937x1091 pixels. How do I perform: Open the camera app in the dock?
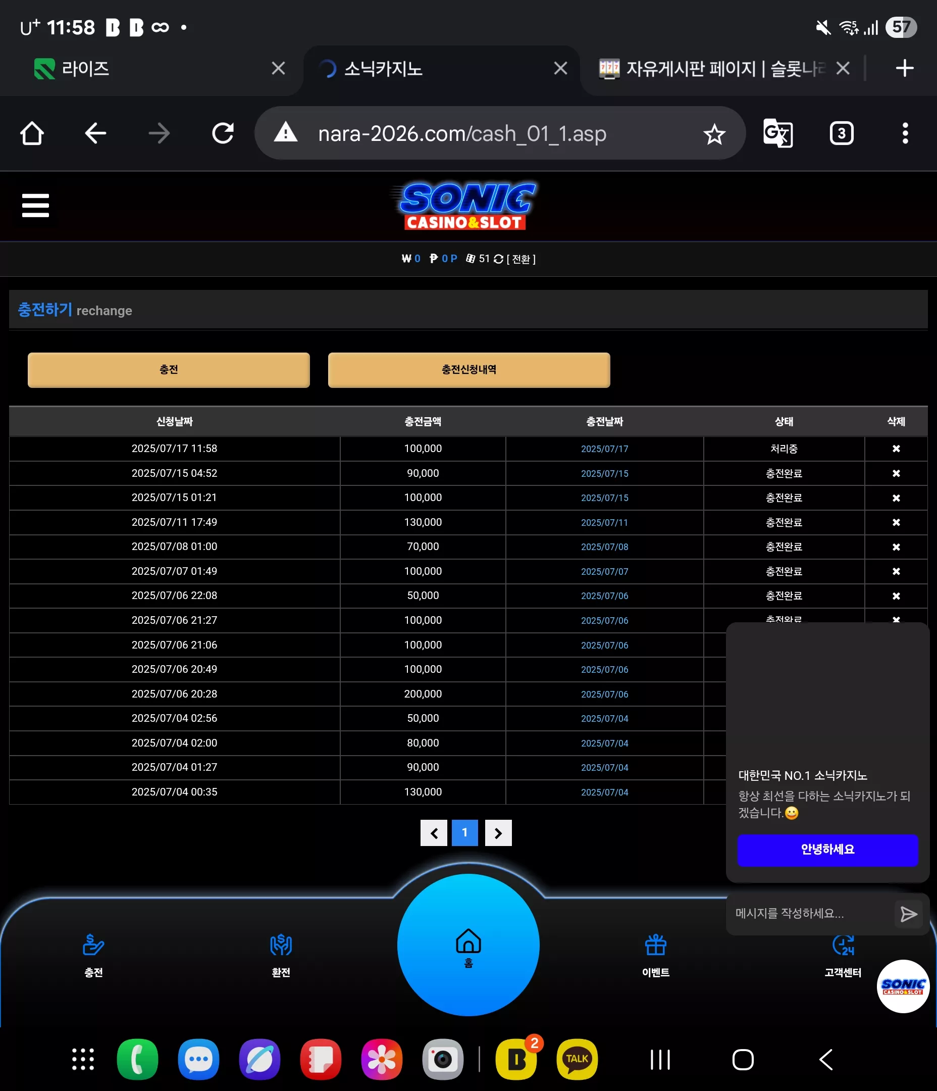pyautogui.click(x=443, y=1059)
